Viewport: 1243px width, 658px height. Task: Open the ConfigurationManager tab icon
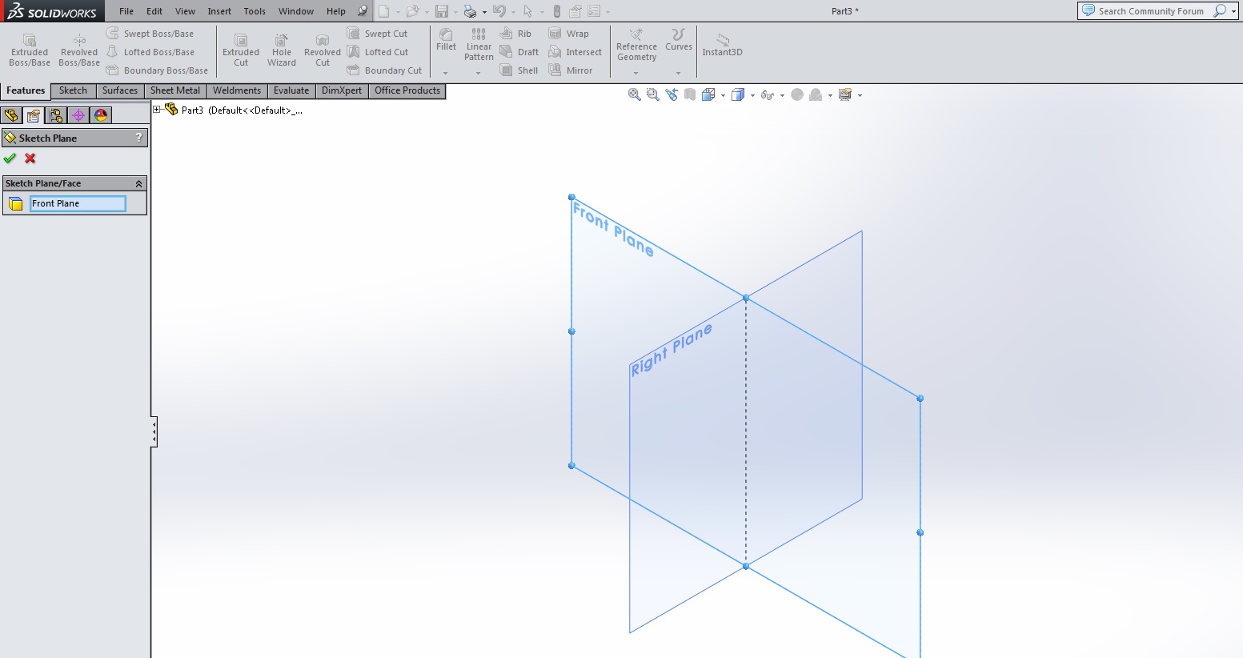pos(56,115)
